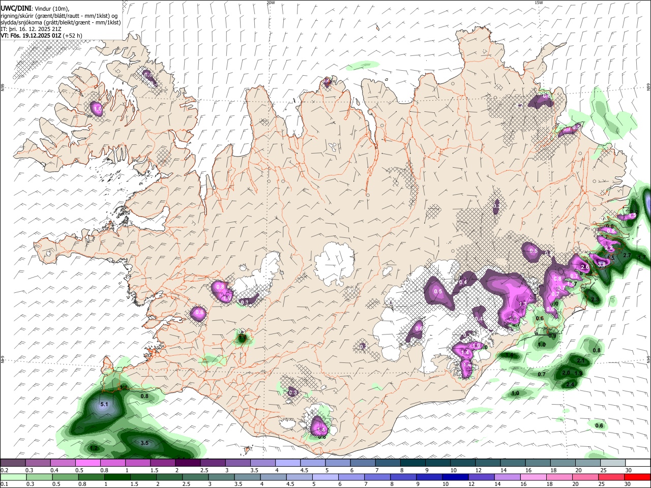Screen dimensions: 651x488
Task: Click the 'VT: Fös. 19.12.2025 01Z' valid time
Action: [31, 36]
